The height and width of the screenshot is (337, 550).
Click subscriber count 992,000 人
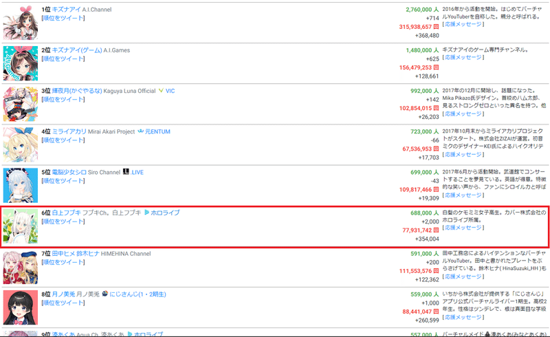click(x=425, y=91)
